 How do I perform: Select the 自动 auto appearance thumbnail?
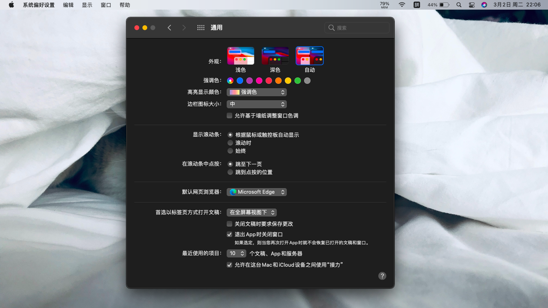click(x=310, y=56)
